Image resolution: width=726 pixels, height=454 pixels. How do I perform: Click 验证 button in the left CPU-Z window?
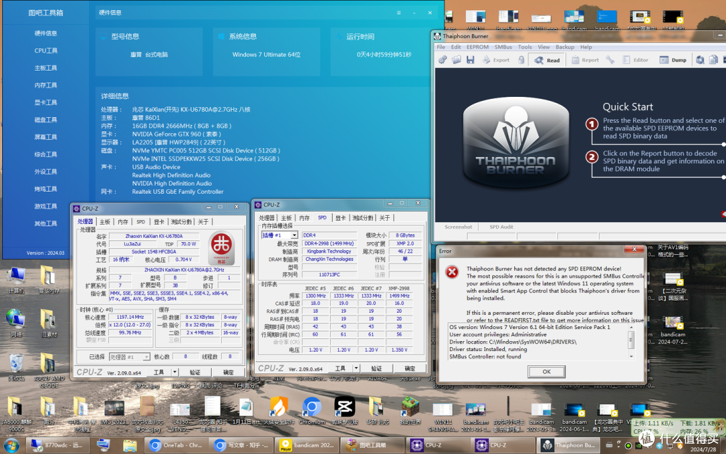click(x=195, y=372)
